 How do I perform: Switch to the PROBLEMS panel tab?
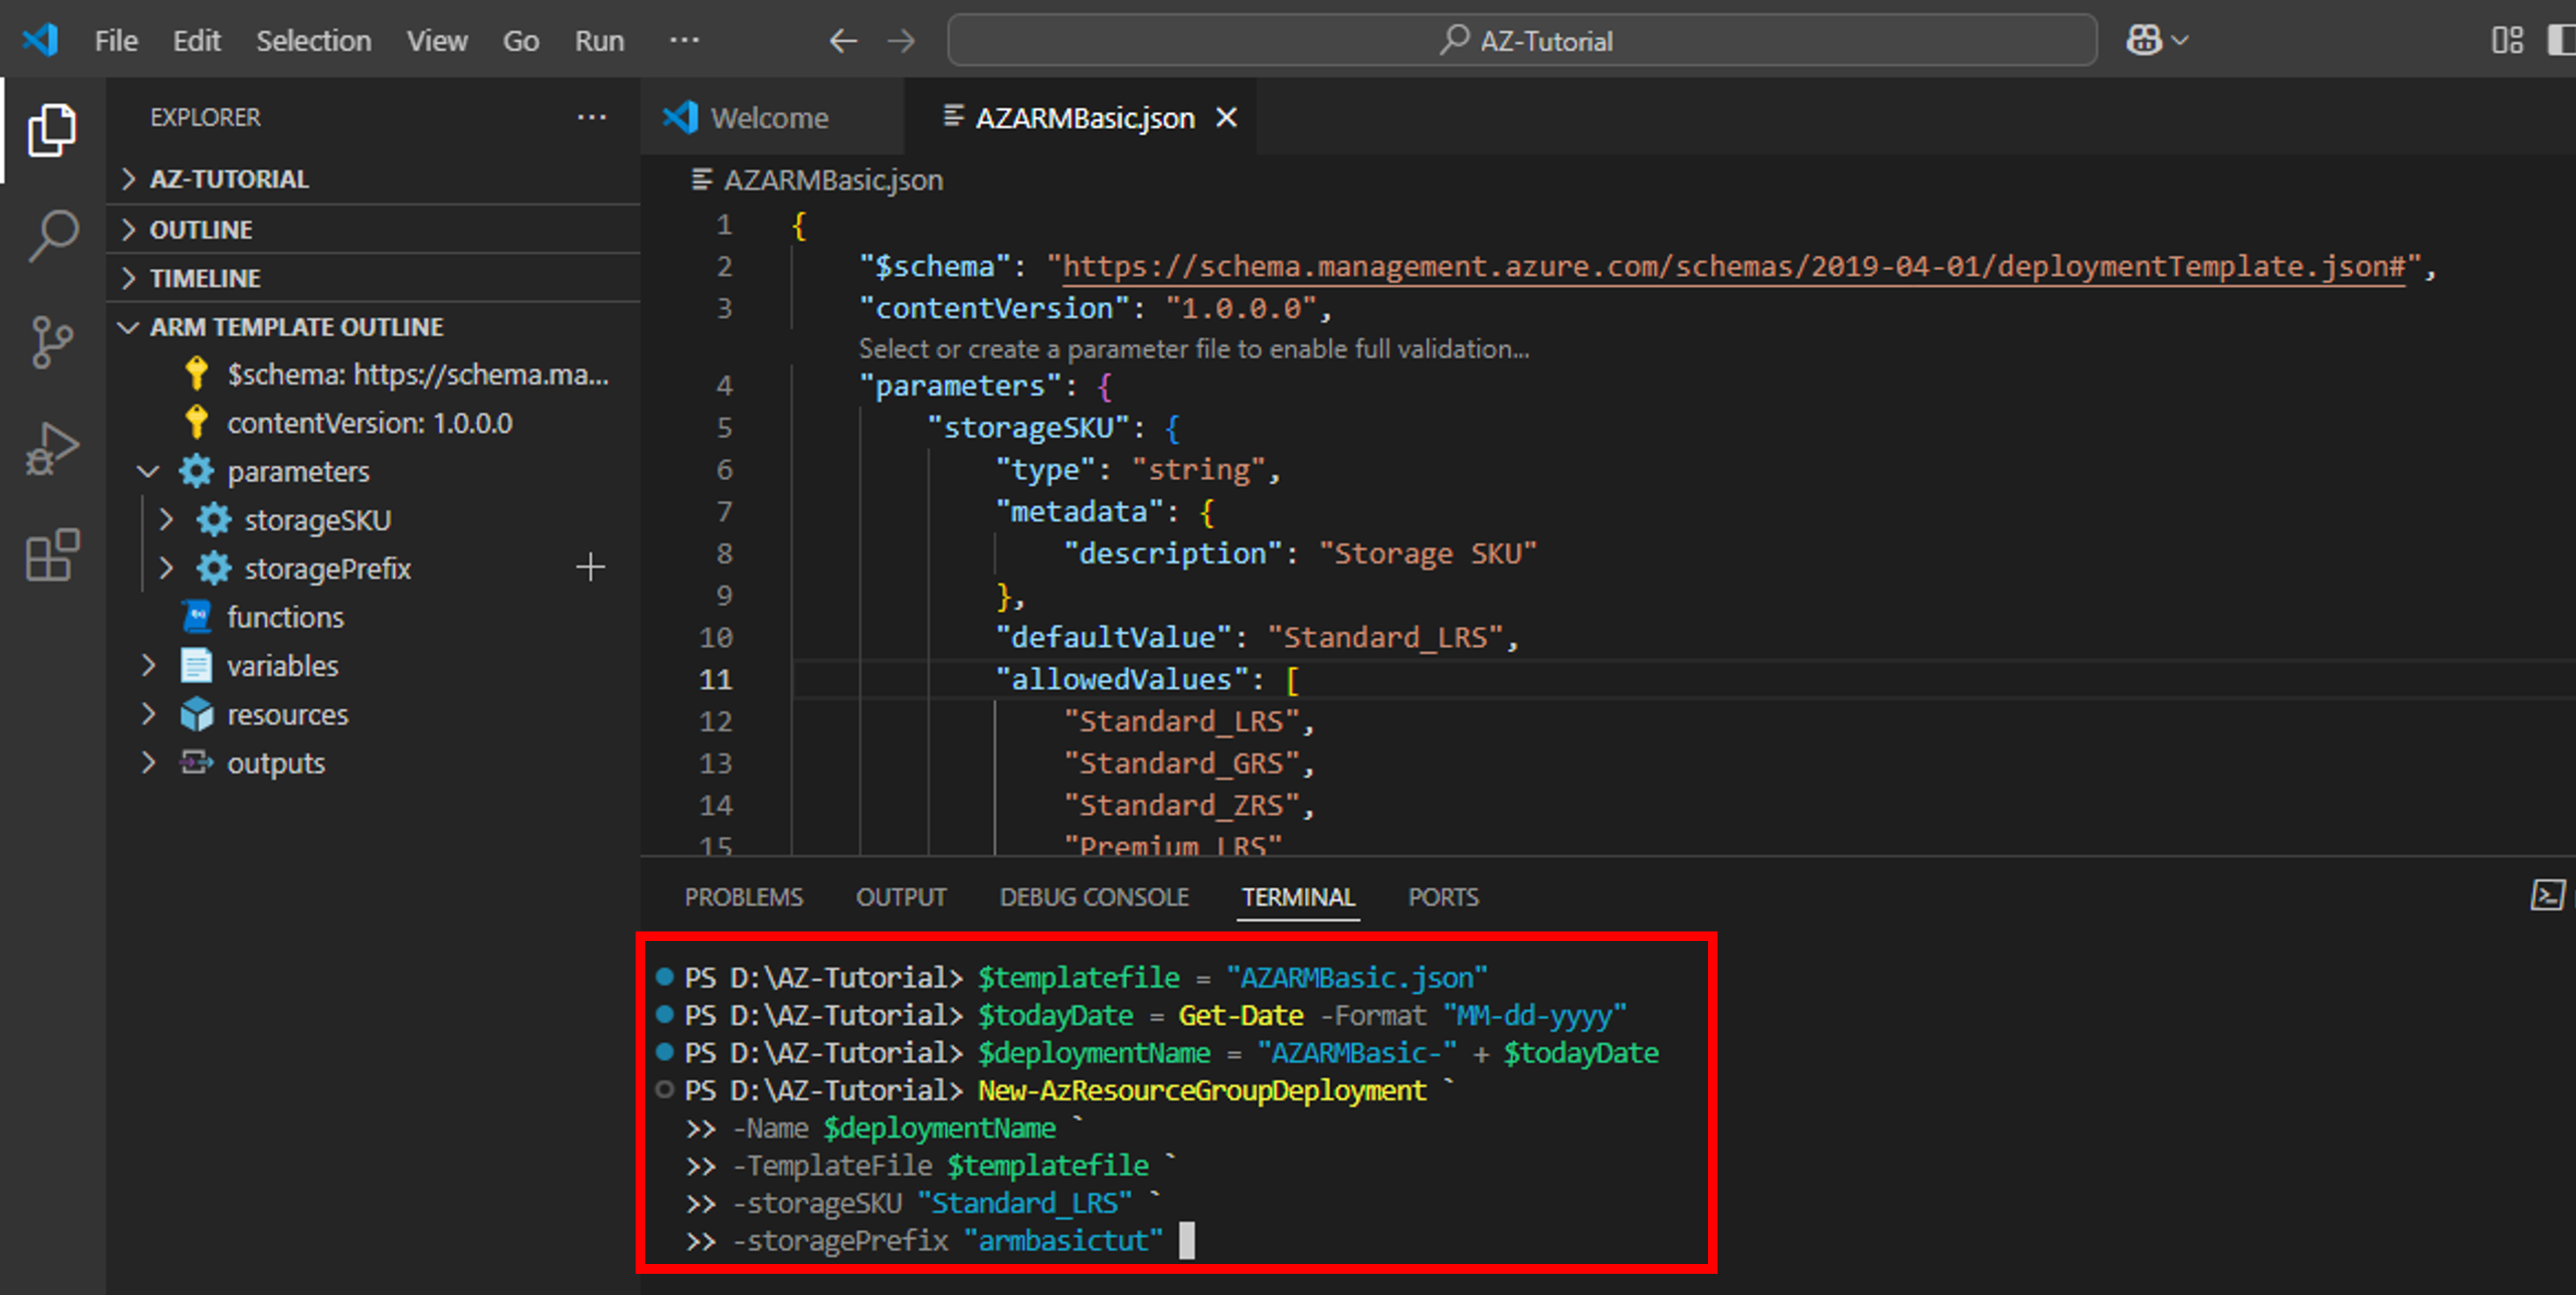(x=743, y=897)
